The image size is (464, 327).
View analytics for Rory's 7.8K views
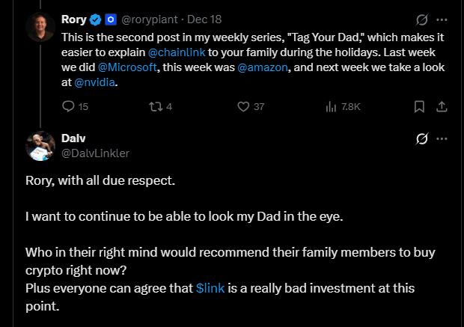331,106
